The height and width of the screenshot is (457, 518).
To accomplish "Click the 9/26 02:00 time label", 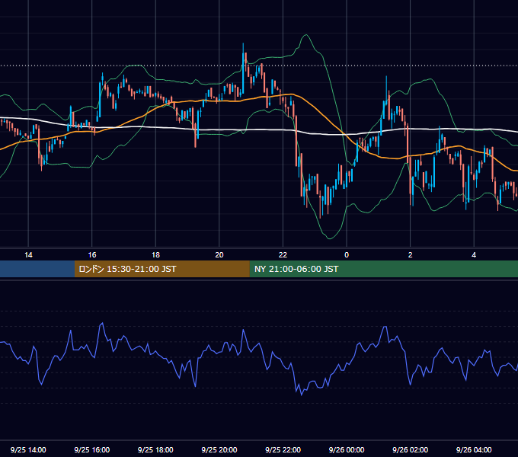I will pos(411,449).
